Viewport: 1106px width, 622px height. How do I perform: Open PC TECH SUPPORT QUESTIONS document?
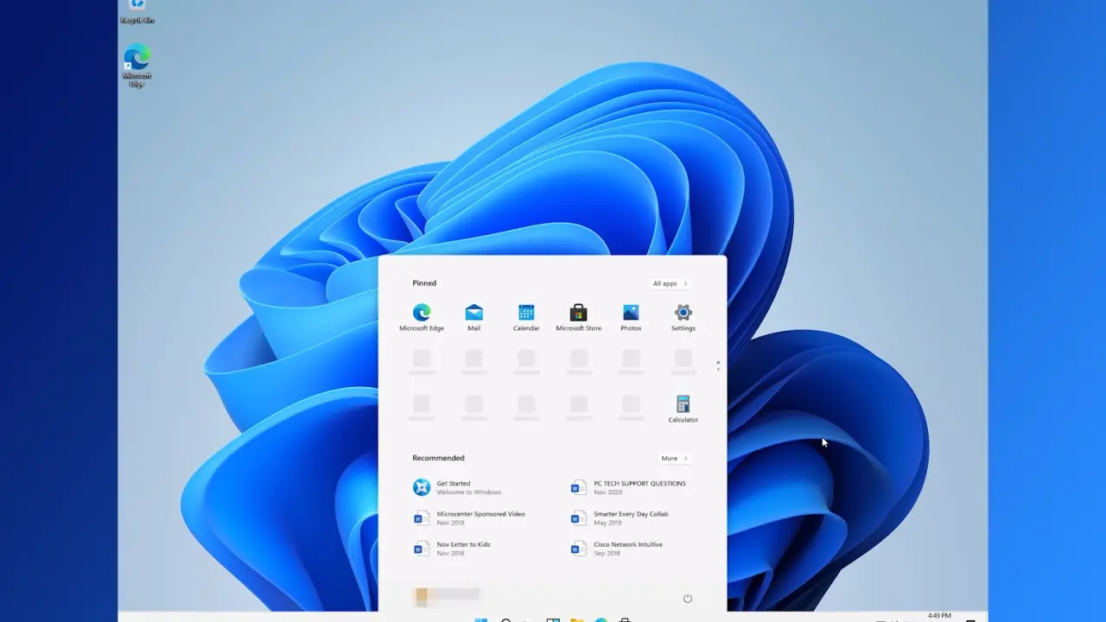[638, 487]
